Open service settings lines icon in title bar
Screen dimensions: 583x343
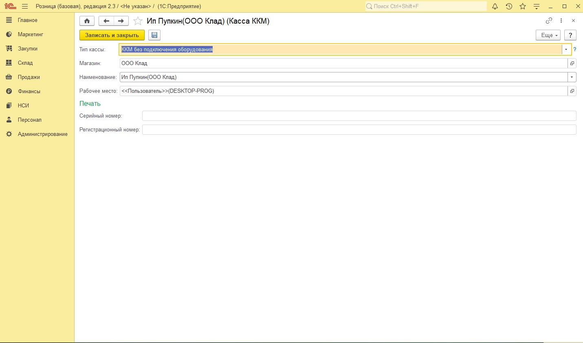[537, 7]
